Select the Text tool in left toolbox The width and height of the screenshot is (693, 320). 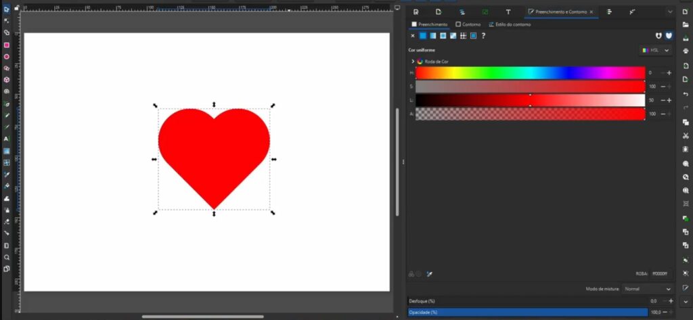click(x=7, y=138)
